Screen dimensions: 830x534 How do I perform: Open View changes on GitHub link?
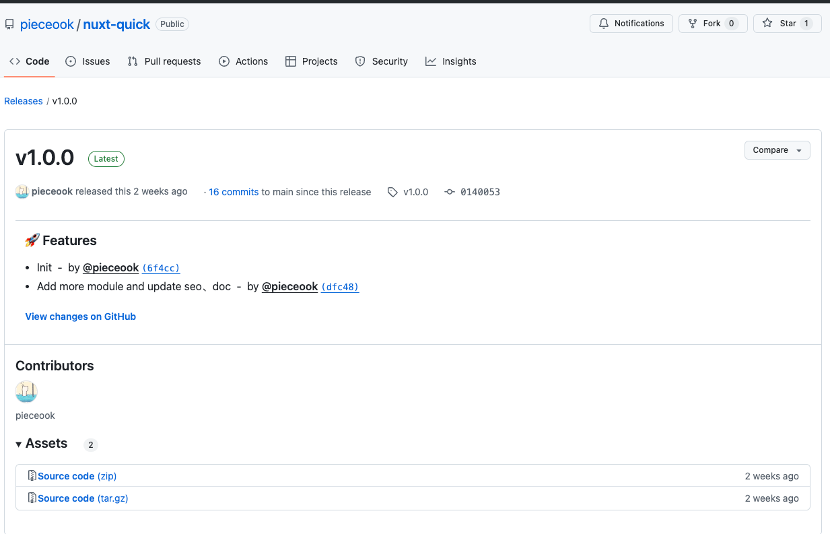click(81, 316)
